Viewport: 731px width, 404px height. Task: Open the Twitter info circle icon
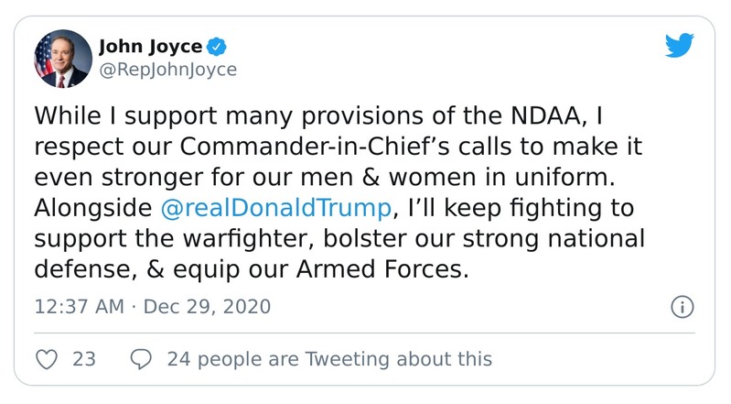coord(680,306)
